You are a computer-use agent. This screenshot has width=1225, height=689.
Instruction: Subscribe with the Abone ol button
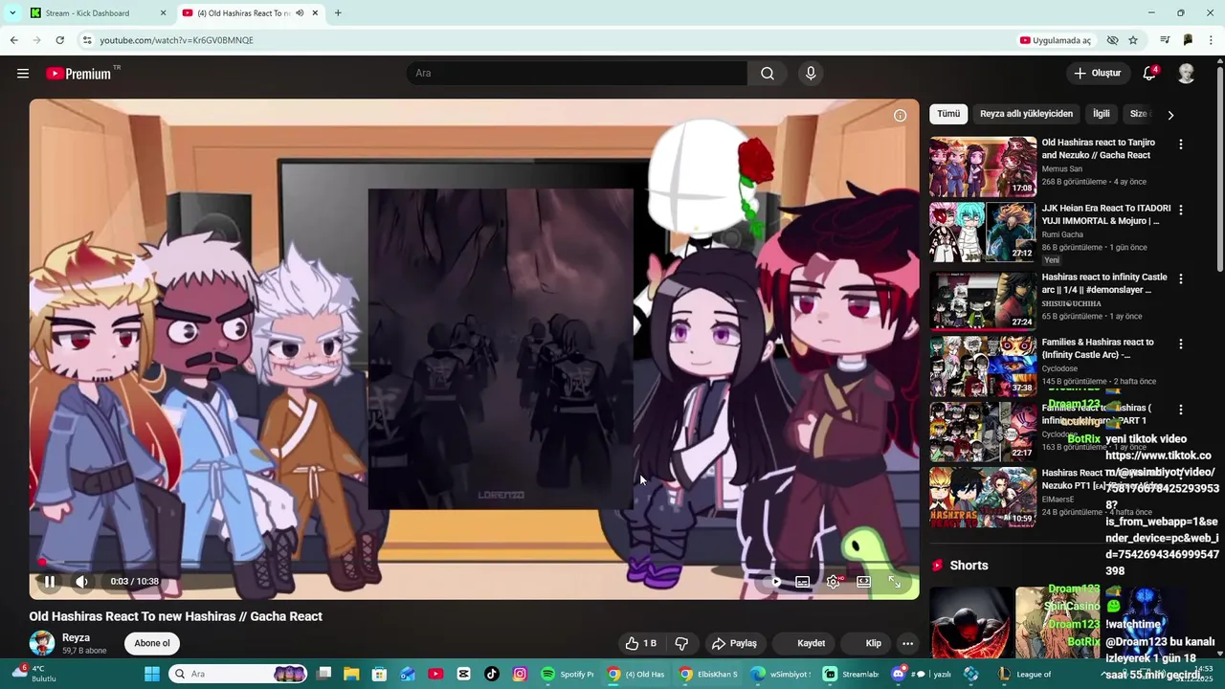152,643
